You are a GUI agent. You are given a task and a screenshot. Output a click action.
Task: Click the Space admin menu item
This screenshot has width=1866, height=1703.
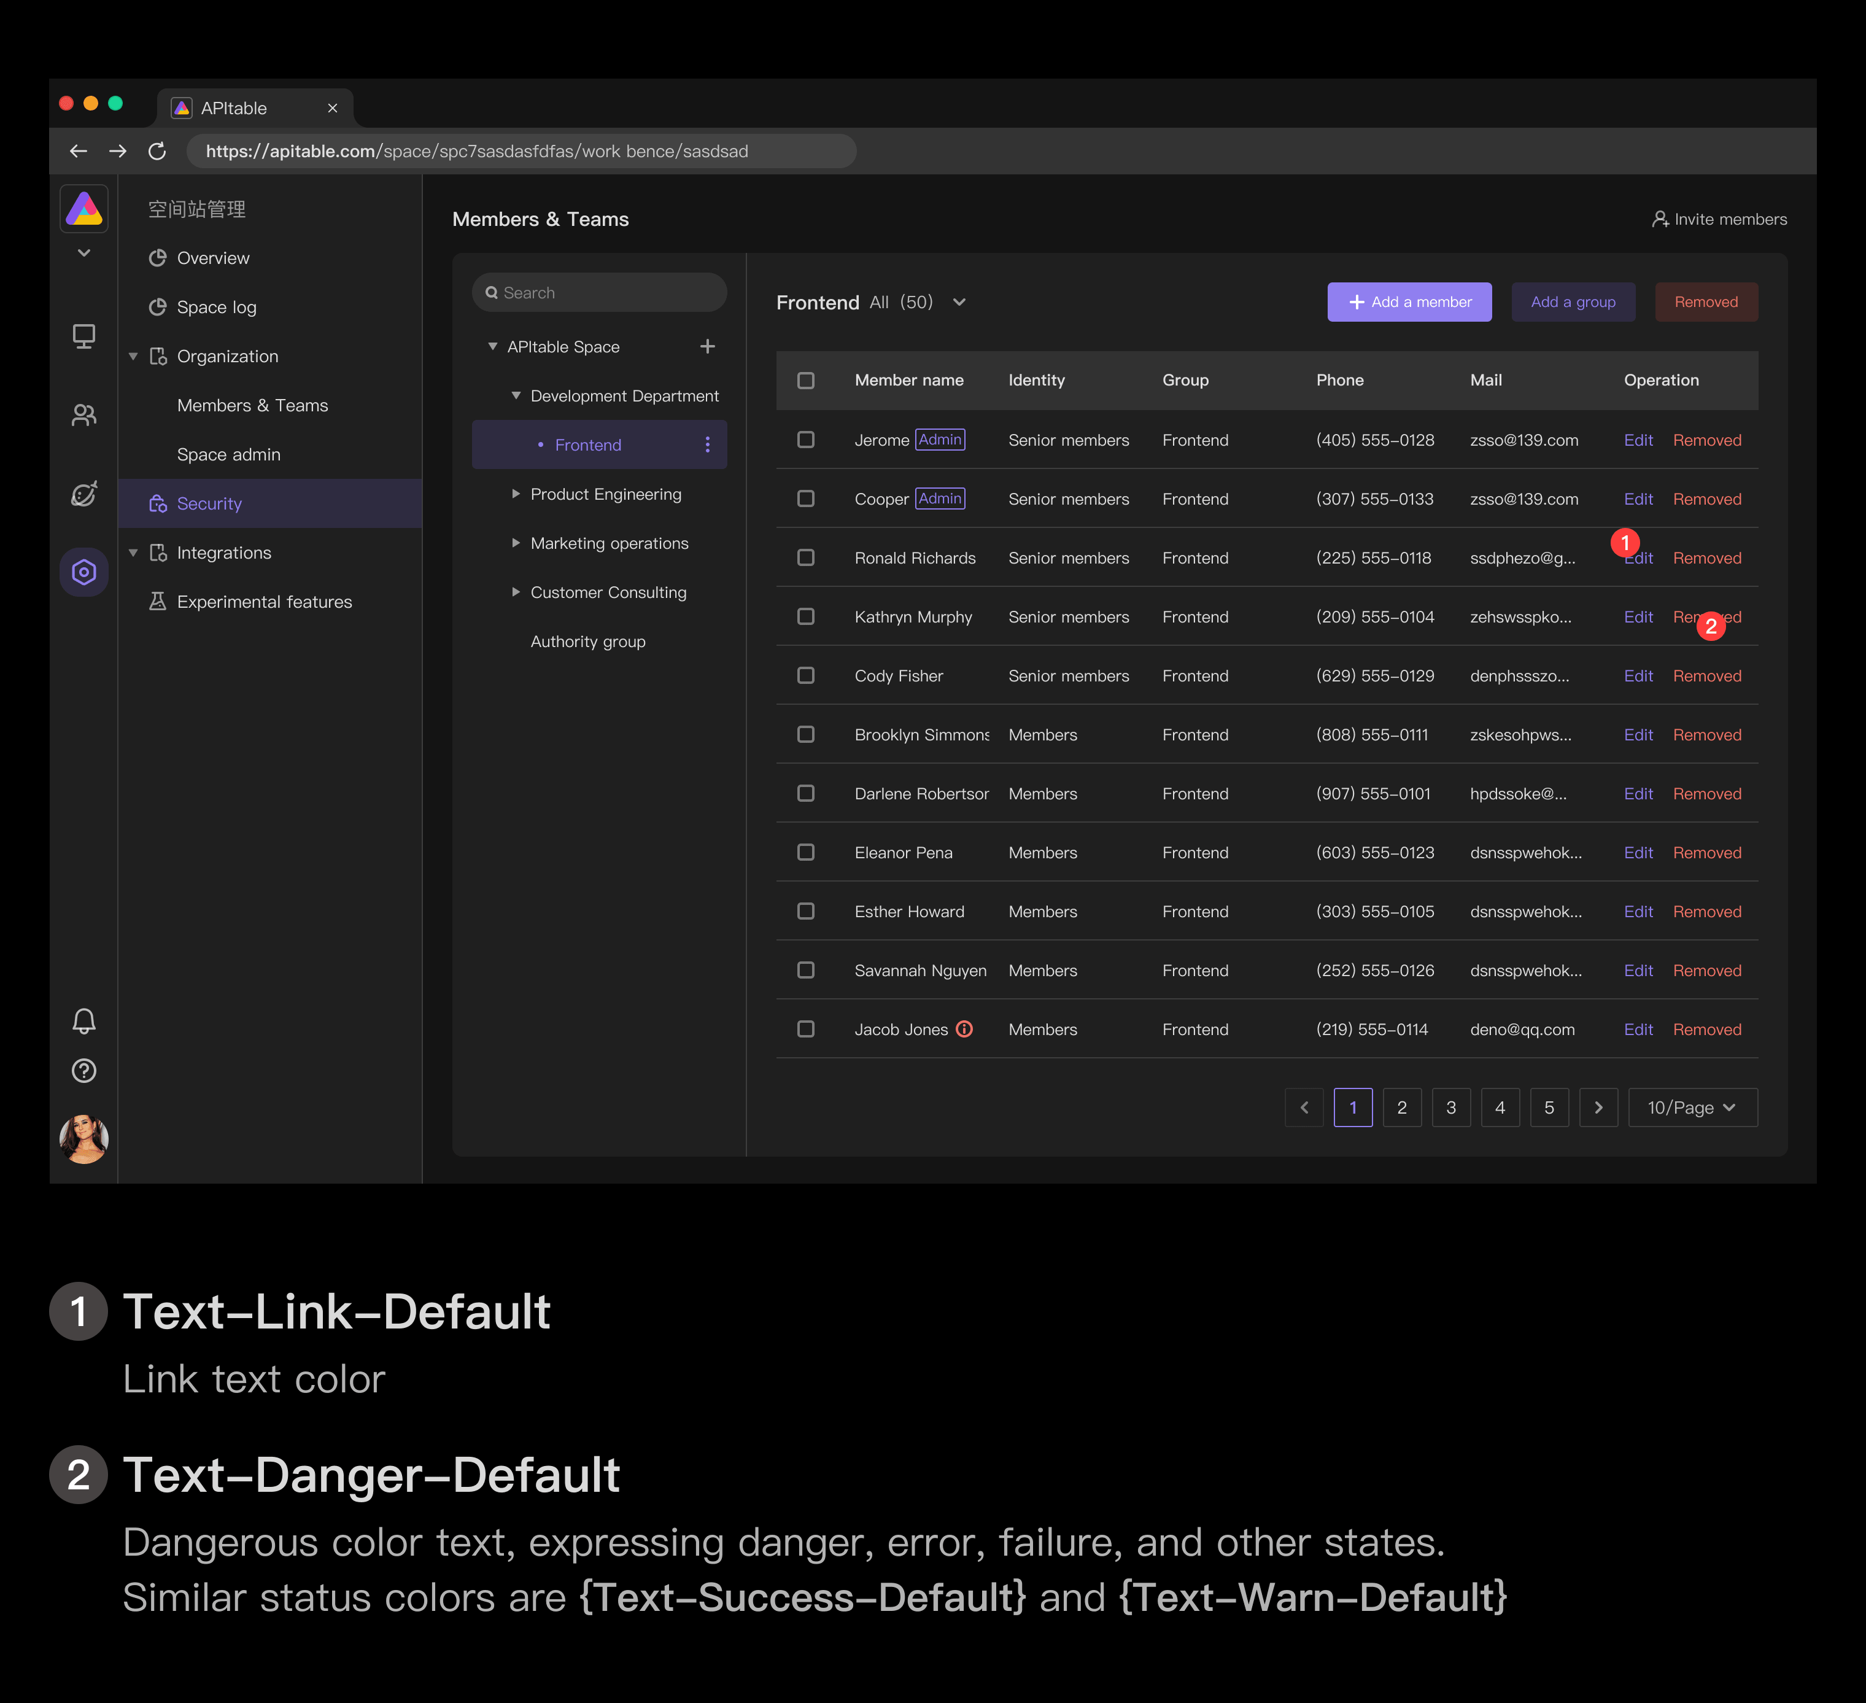228,453
